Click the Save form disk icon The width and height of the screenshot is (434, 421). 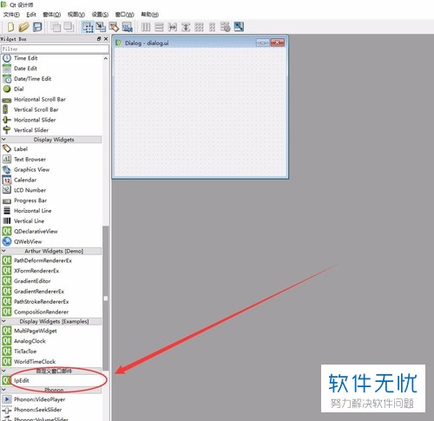pyautogui.click(x=37, y=27)
